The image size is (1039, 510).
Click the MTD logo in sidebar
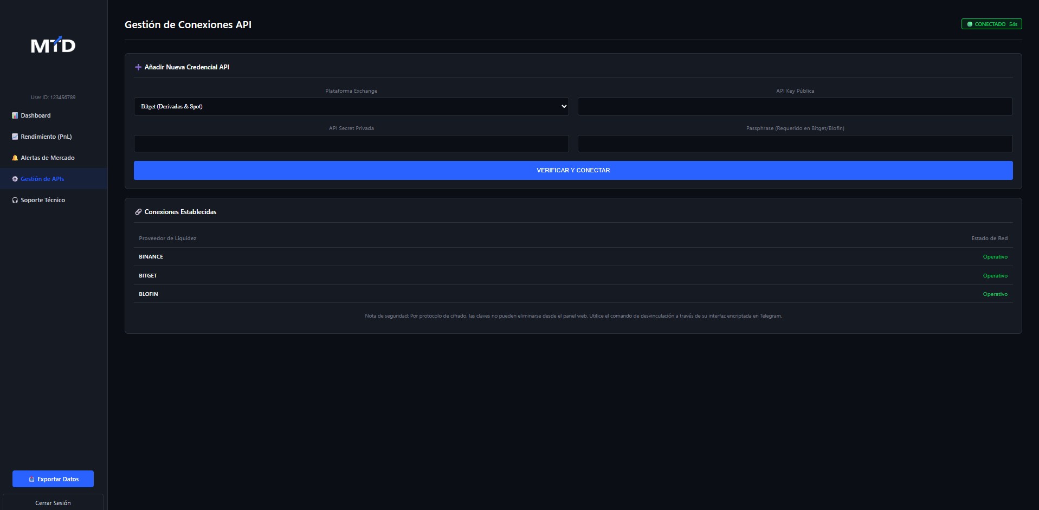pyautogui.click(x=53, y=46)
